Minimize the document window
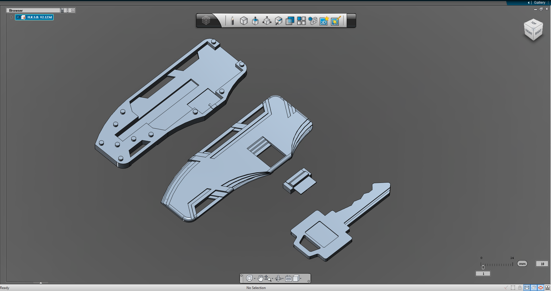Viewport: 551px width, 291px height. pos(536,9)
